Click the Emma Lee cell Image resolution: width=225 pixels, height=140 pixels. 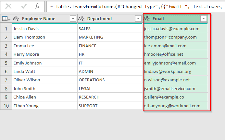tap(45, 46)
